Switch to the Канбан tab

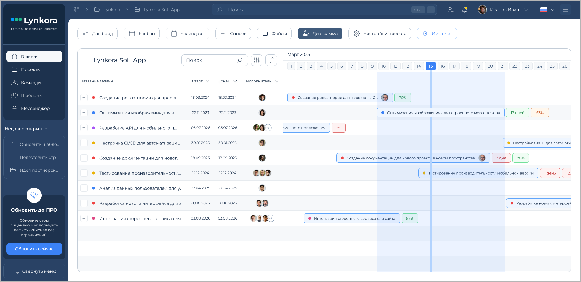point(142,34)
